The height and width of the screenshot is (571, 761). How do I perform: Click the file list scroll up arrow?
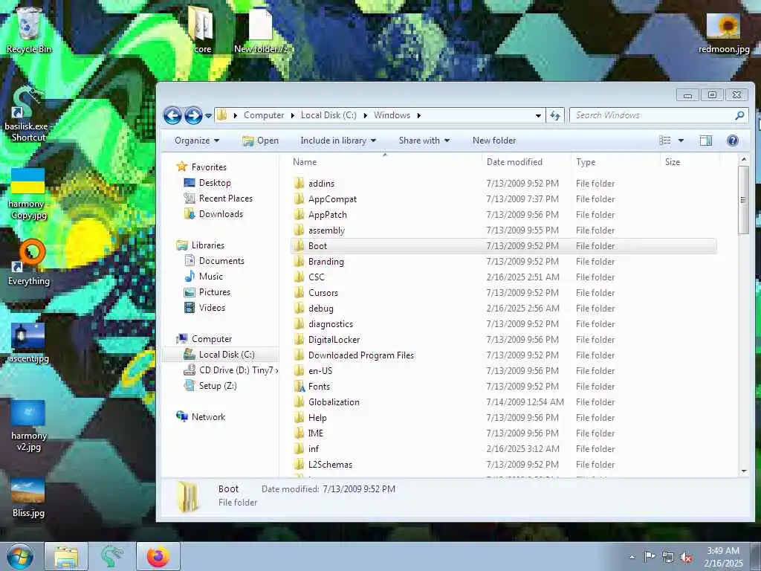pos(743,159)
